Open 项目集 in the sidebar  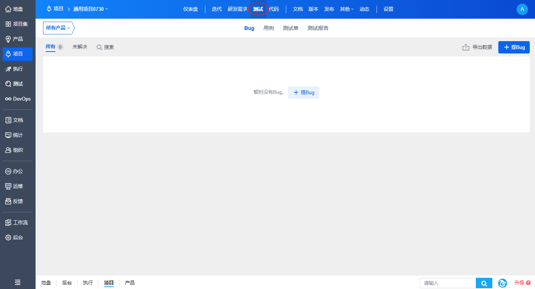[18, 24]
